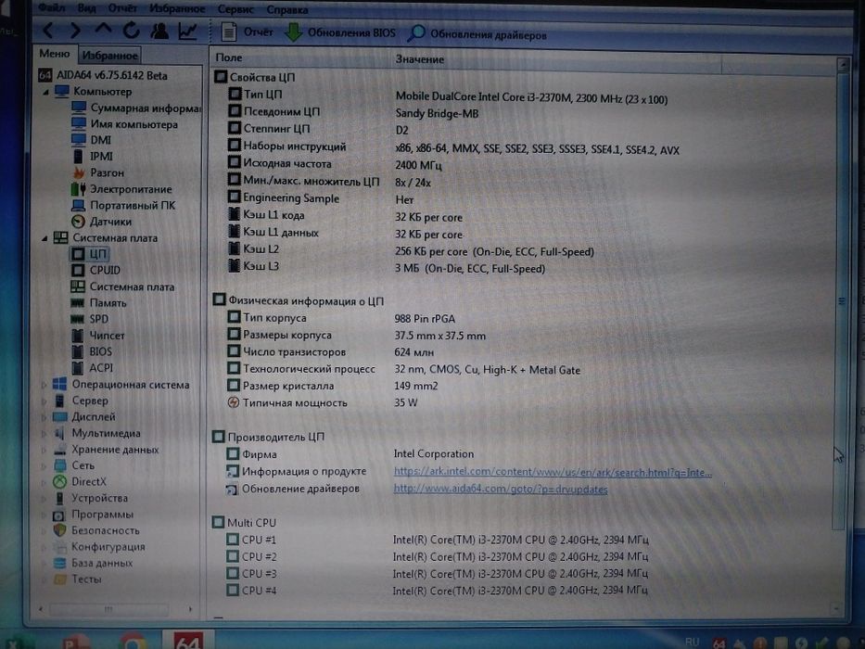Open the Избранное menu in menu bar
The width and height of the screenshot is (865, 649).
pyautogui.click(x=177, y=9)
